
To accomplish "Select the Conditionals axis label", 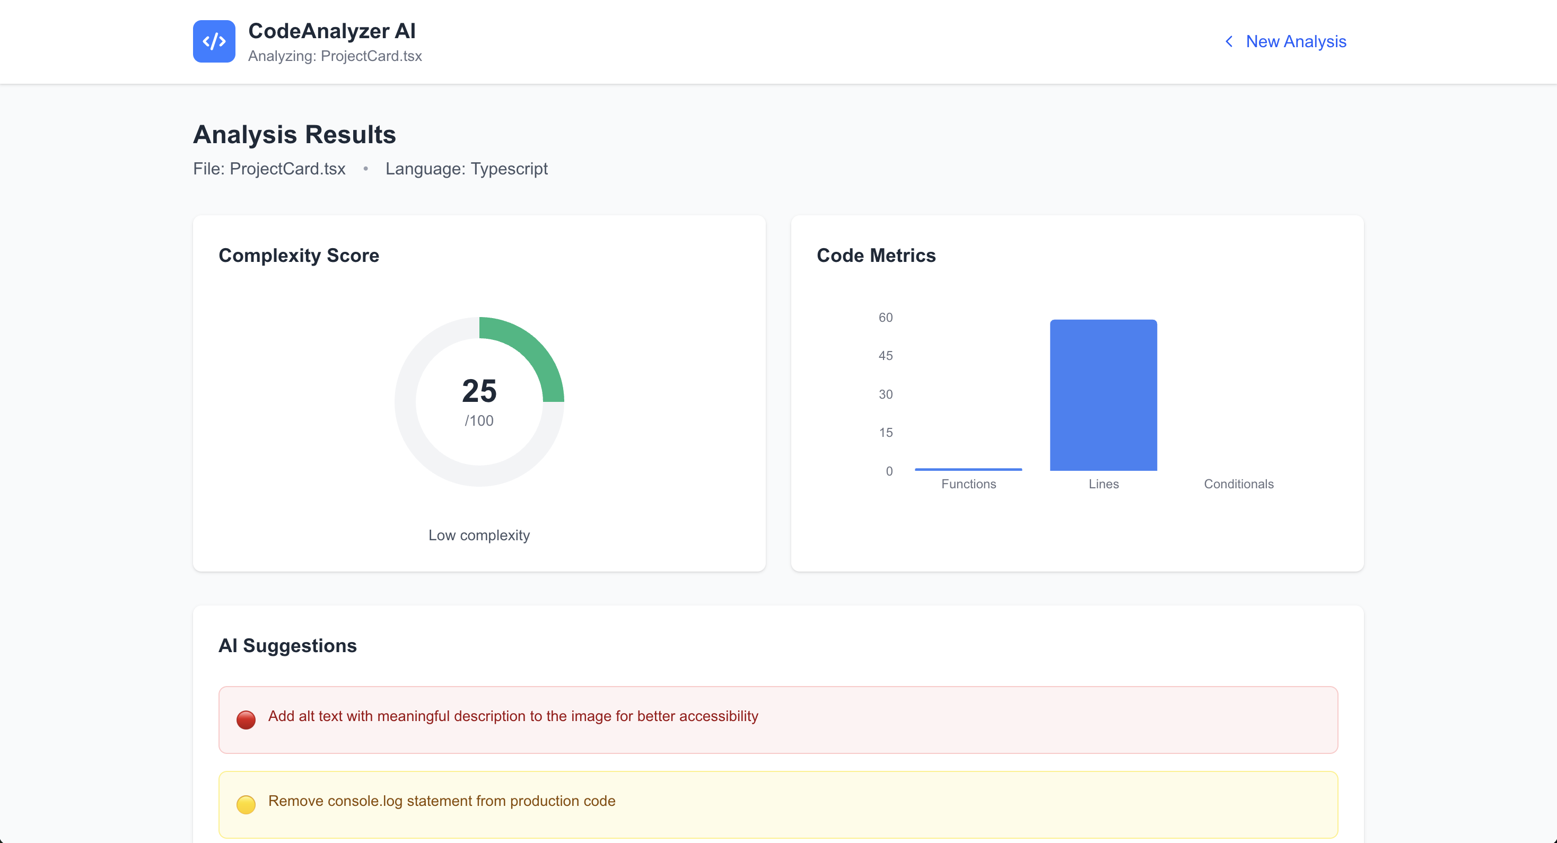I will click(1238, 484).
